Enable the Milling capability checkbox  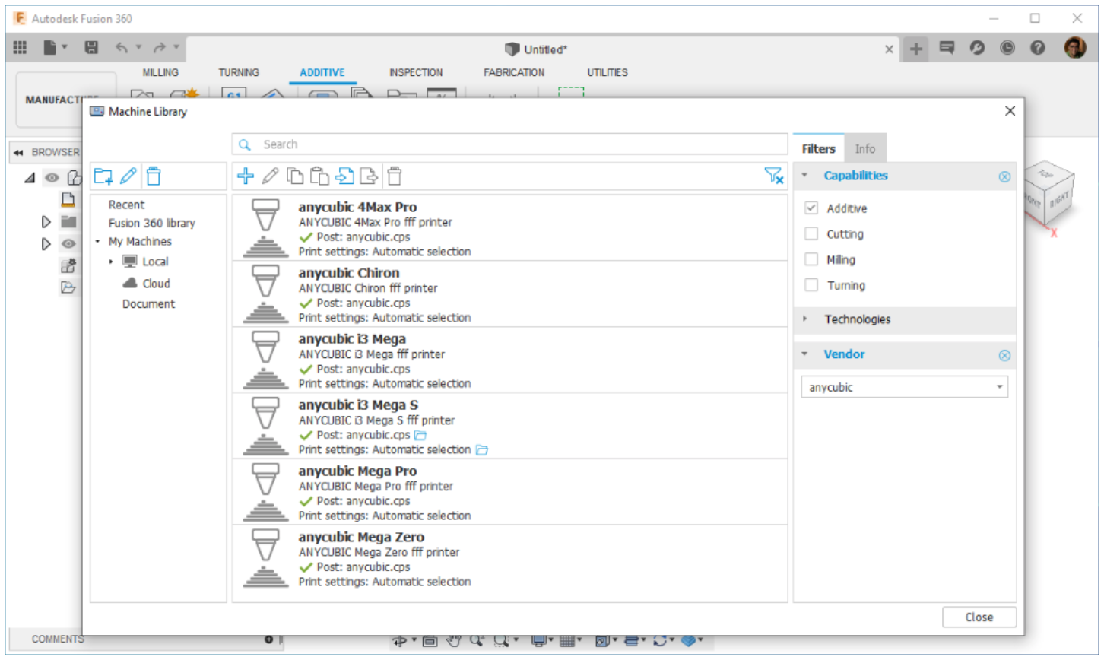pos(811,260)
